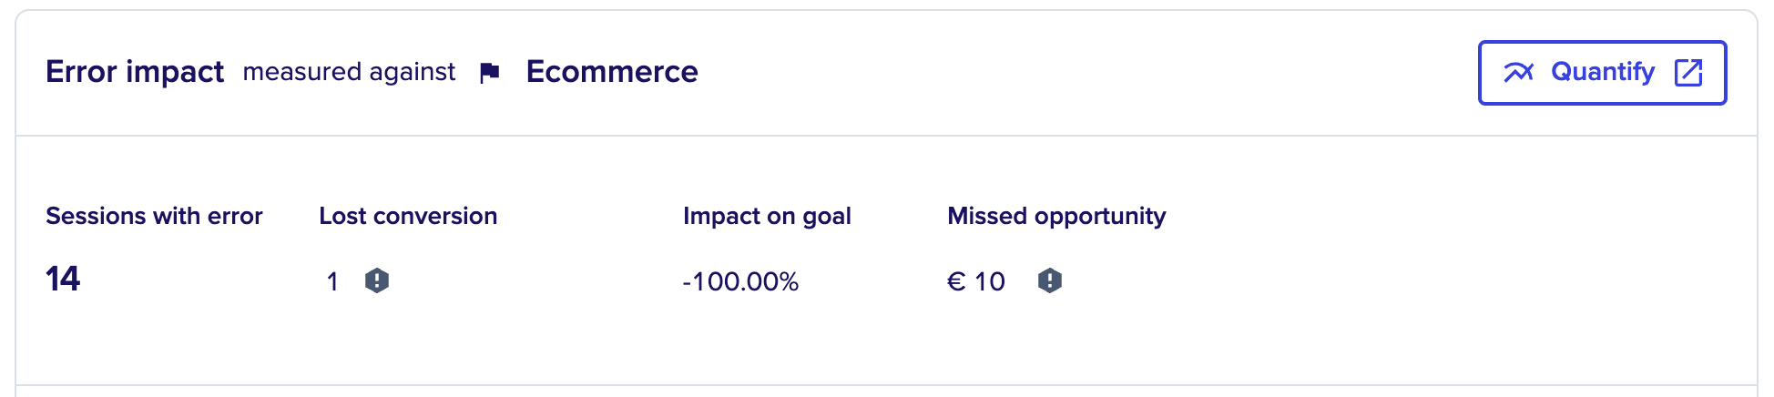Click the Sessions with error label

(154, 216)
